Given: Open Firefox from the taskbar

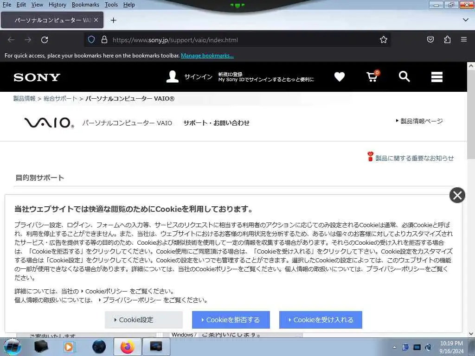Looking at the screenshot, I should click(128, 347).
